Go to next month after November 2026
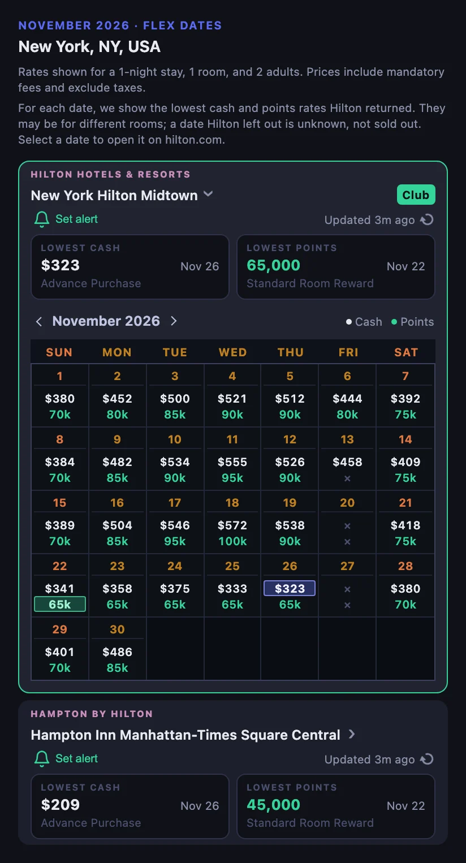The width and height of the screenshot is (466, 863). point(174,321)
